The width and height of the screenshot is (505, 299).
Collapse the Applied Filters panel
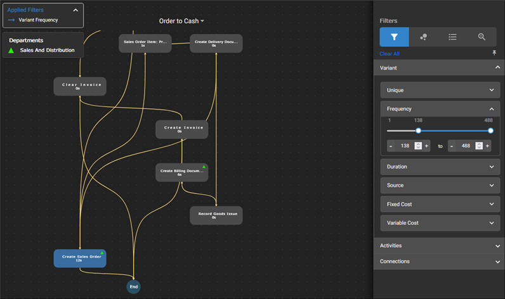click(x=76, y=10)
